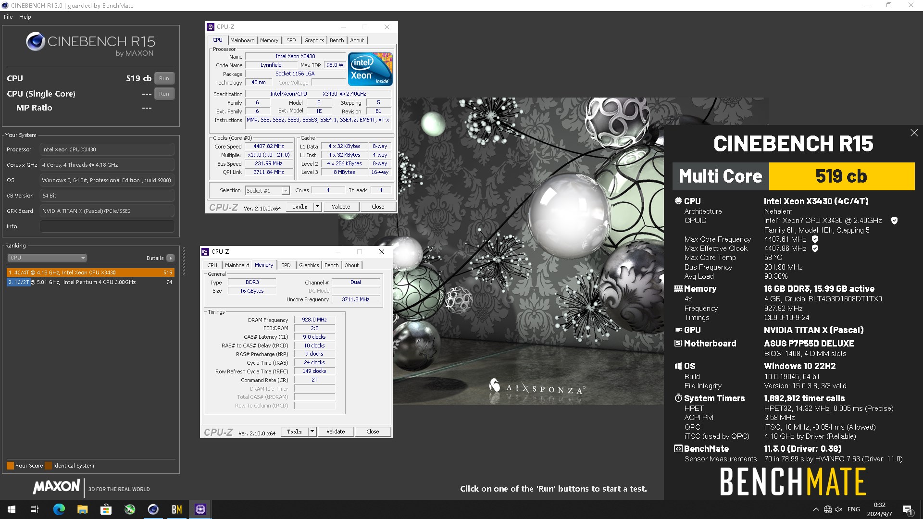Open Bench tab in lower CPU-Z window

331,265
